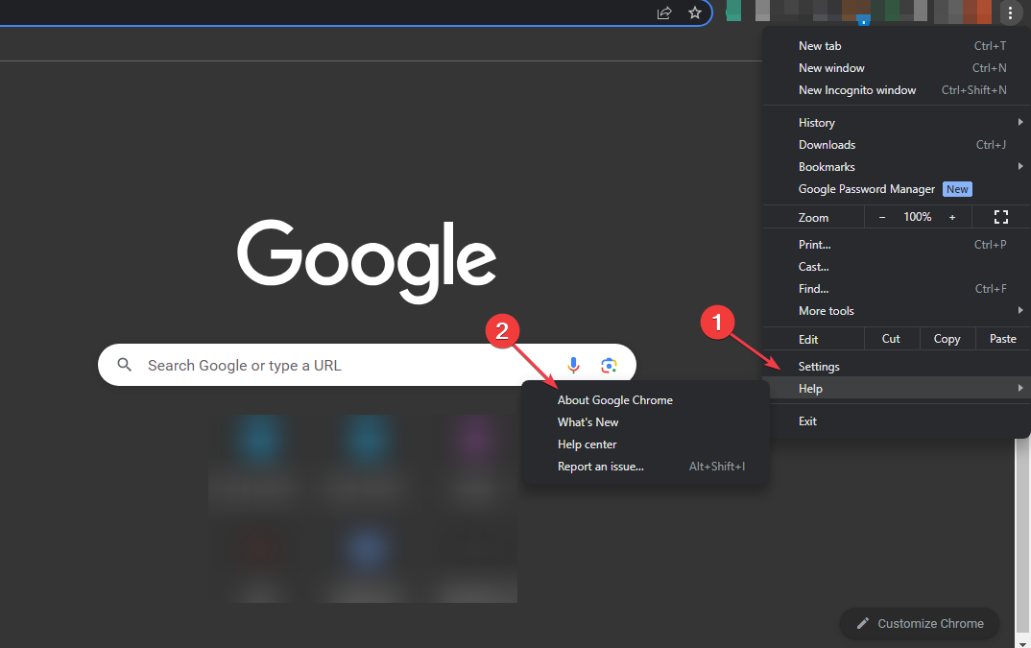
Task: Click the Copy button in Edit row
Action: click(947, 339)
